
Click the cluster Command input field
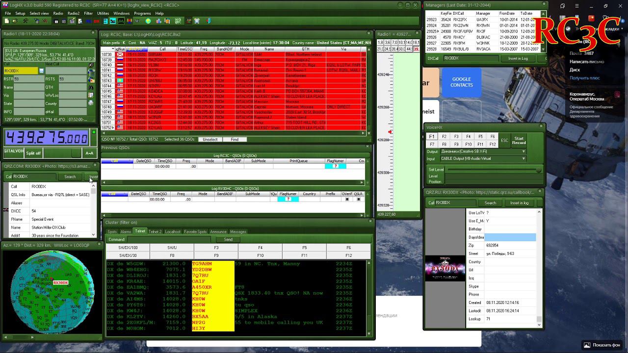pos(168,239)
